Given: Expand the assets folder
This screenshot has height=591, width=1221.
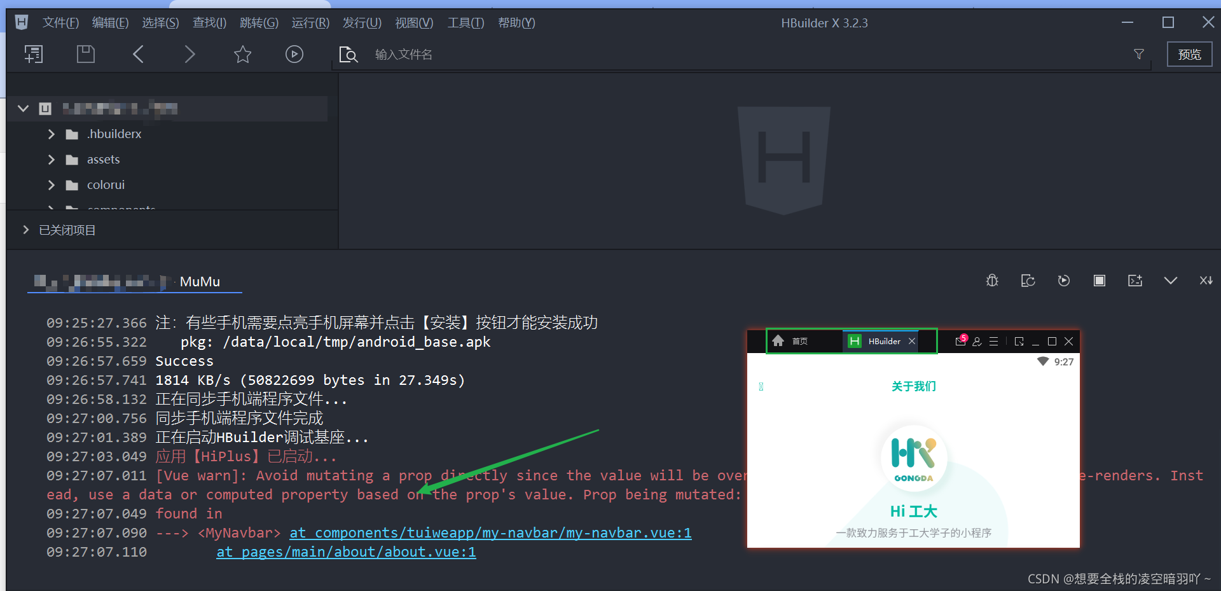Looking at the screenshot, I should pos(52,160).
